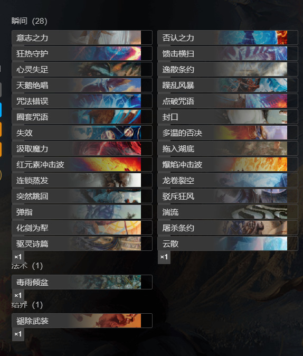Select the 毒雨倾盆 sorcery card
The width and height of the screenshot is (303, 356).
[82, 282]
